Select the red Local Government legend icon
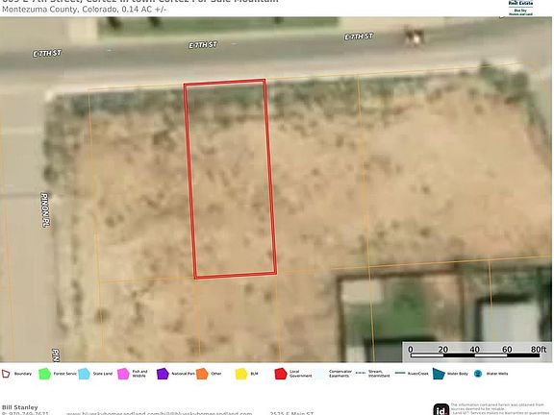 pyautogui.click(x=281, y=374)
